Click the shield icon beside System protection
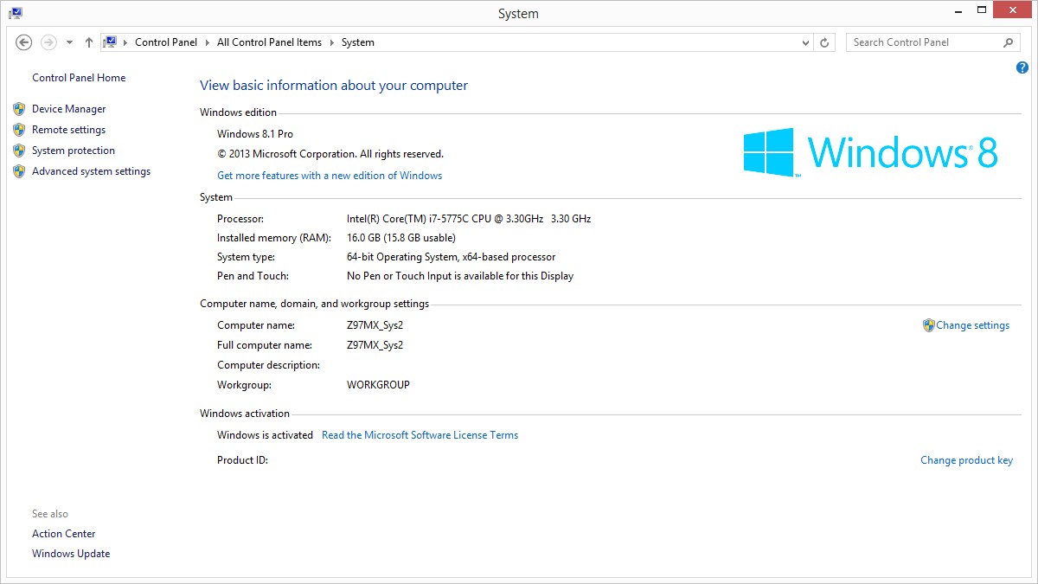The width and height of the screenshot is (1038, 584). [19, 151]
